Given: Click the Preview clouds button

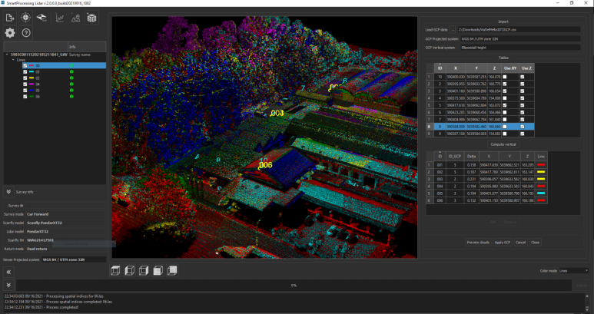Looking at the screenshot, I should tap(478, 242).
